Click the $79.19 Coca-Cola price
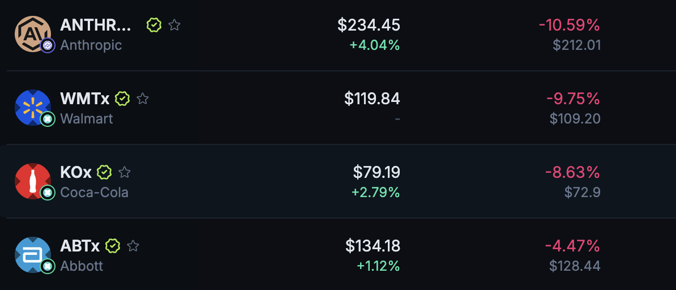The height and width of the screenshot is (290, 676). coord(376,172)
